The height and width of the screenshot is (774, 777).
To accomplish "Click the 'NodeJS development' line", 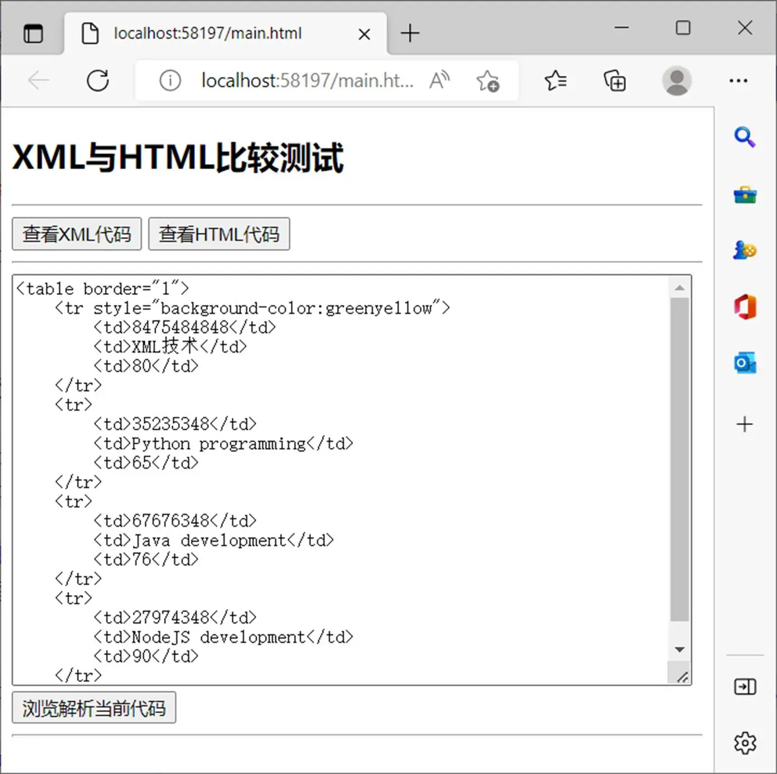I will click(x=223, y=637).
